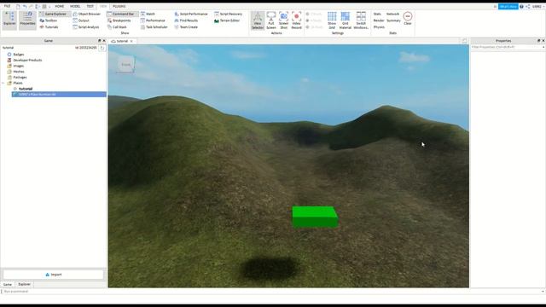Open the Task Scheduler window

[x=154, y=27]
